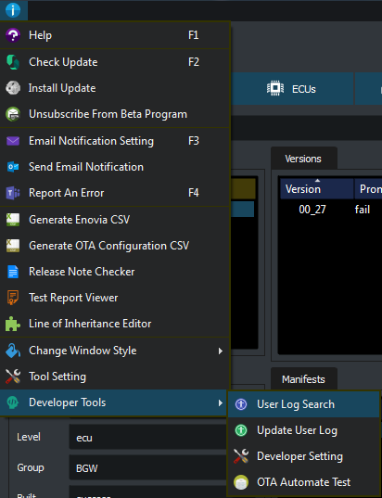Click the Group field containing BGW
The width and height of the screenshot is (382, 498).
pyautogui.click(x=148, y=467)
